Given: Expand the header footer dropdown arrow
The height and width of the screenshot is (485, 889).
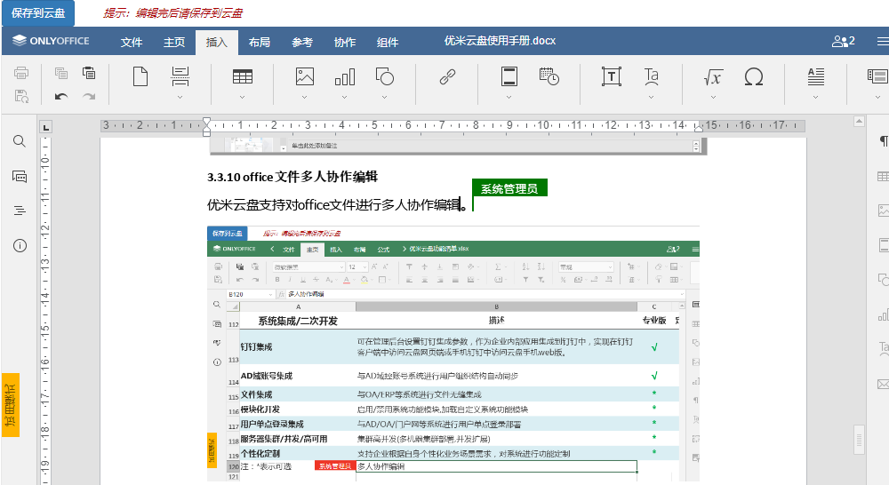Looking at the screenshot, I should 509,97.
